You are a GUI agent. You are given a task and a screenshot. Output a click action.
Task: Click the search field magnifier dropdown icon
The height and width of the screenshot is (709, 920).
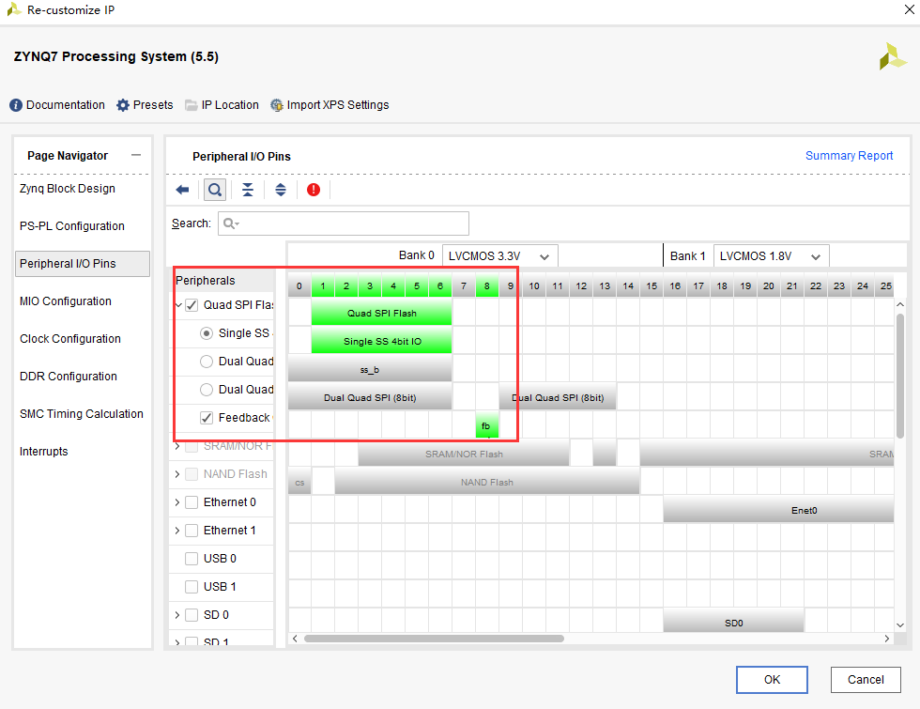(231, 223)
